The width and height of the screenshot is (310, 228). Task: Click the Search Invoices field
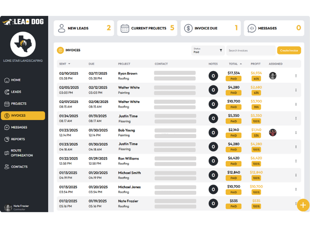(251, 51)
